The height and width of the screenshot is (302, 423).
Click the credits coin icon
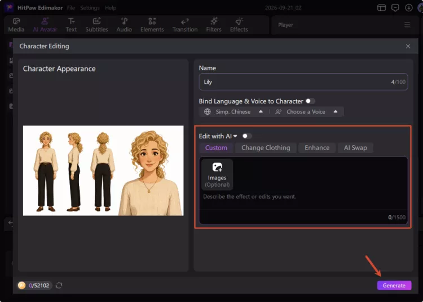(x=21, y=285)
